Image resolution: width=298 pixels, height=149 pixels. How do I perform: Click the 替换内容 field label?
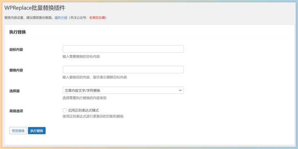[16, 70]
